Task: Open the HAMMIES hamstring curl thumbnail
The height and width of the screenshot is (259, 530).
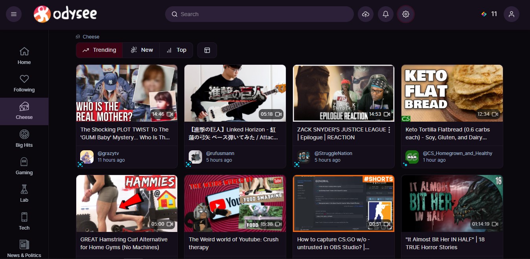Action: [x=127, y=203]
